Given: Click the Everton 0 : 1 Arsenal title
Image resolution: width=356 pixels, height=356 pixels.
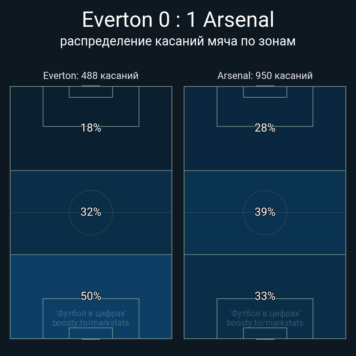Looking at the screenshot, I should [178, 20].
